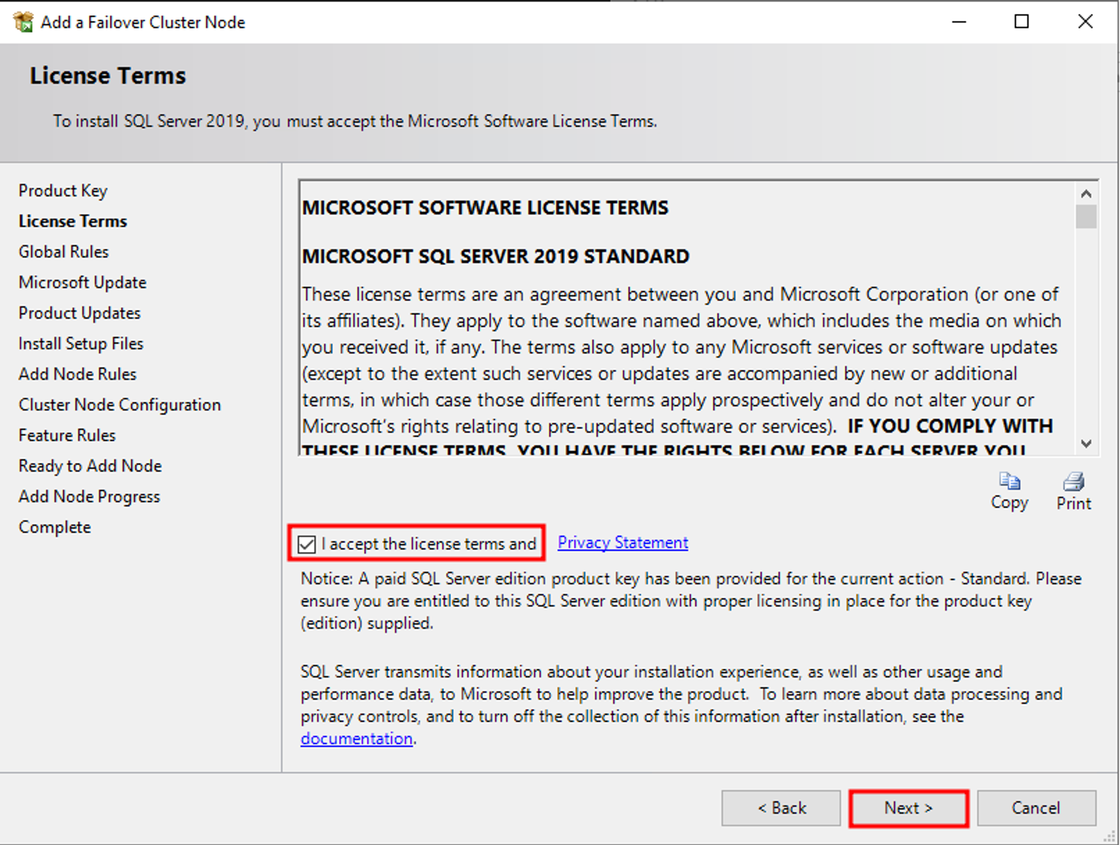
Task: Click the license text scroll up arrow
Action: [x=1086, y=194]
